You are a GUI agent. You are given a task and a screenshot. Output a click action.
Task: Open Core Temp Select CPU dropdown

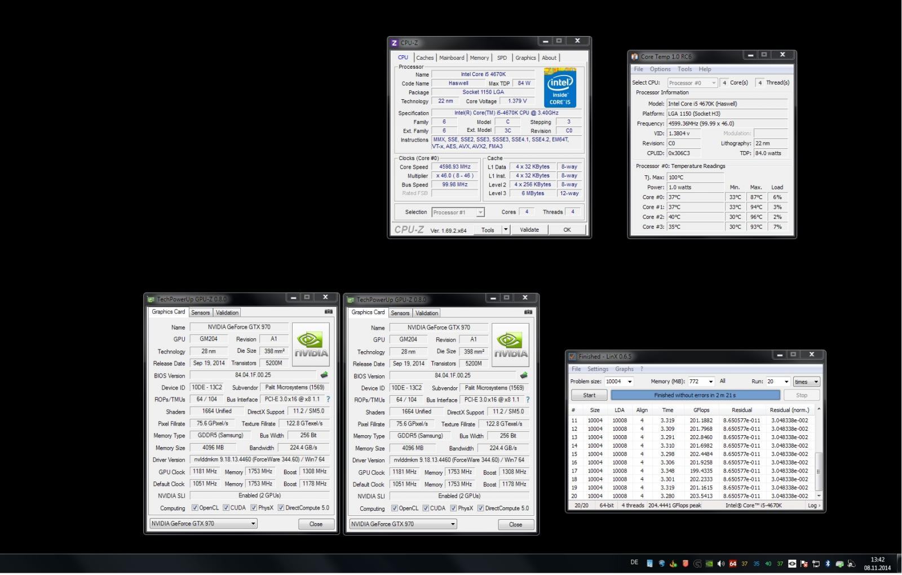click(x=692, y=83)
